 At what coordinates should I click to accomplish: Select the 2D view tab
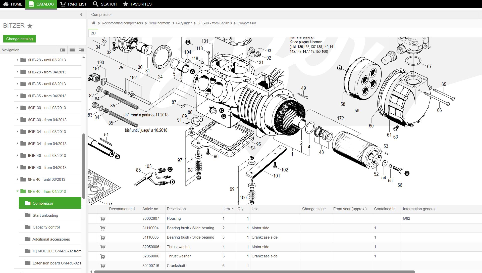93,33
